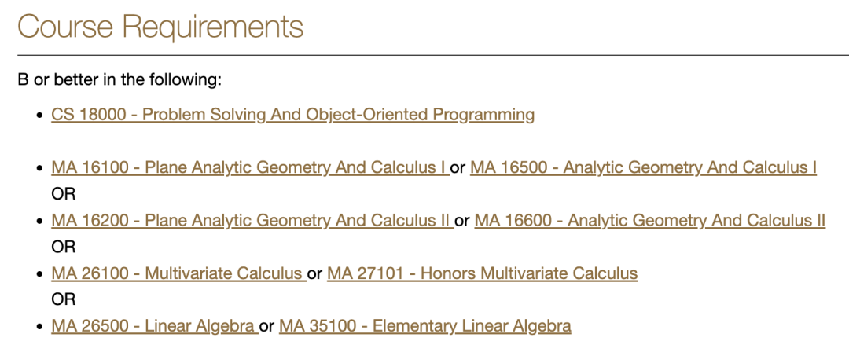Screen dimensions: 849x363
Task: Open MA 26100 Multivariate Calculus link
Action: click(178, 273)
